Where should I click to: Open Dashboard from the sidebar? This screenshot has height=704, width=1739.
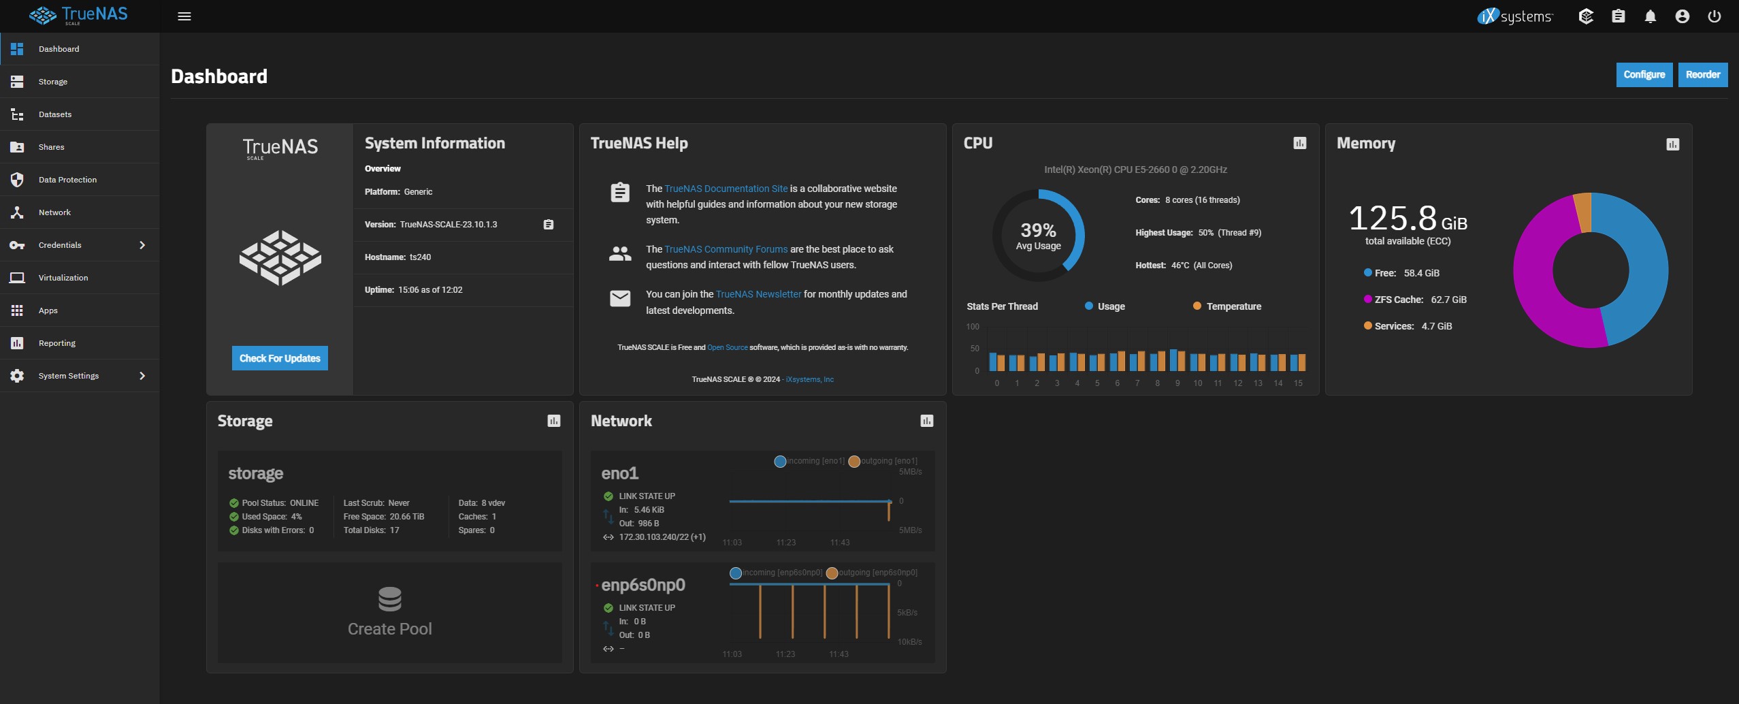[x=80, y=49]
